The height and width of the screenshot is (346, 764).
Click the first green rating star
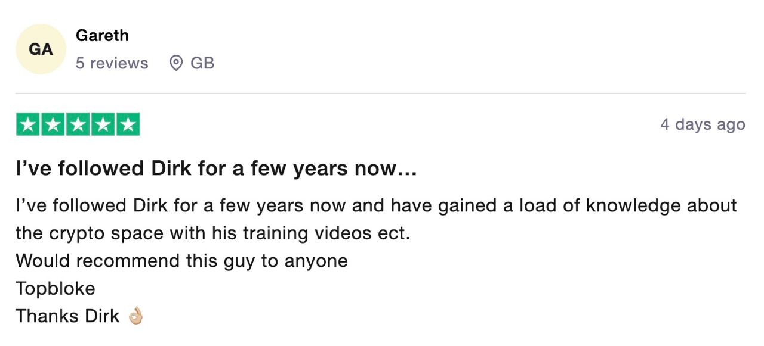(27, 124)
